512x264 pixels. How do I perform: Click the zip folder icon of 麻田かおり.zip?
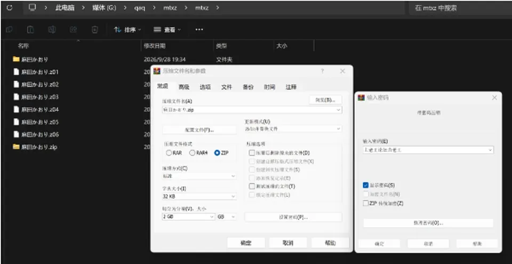[16, 147]
